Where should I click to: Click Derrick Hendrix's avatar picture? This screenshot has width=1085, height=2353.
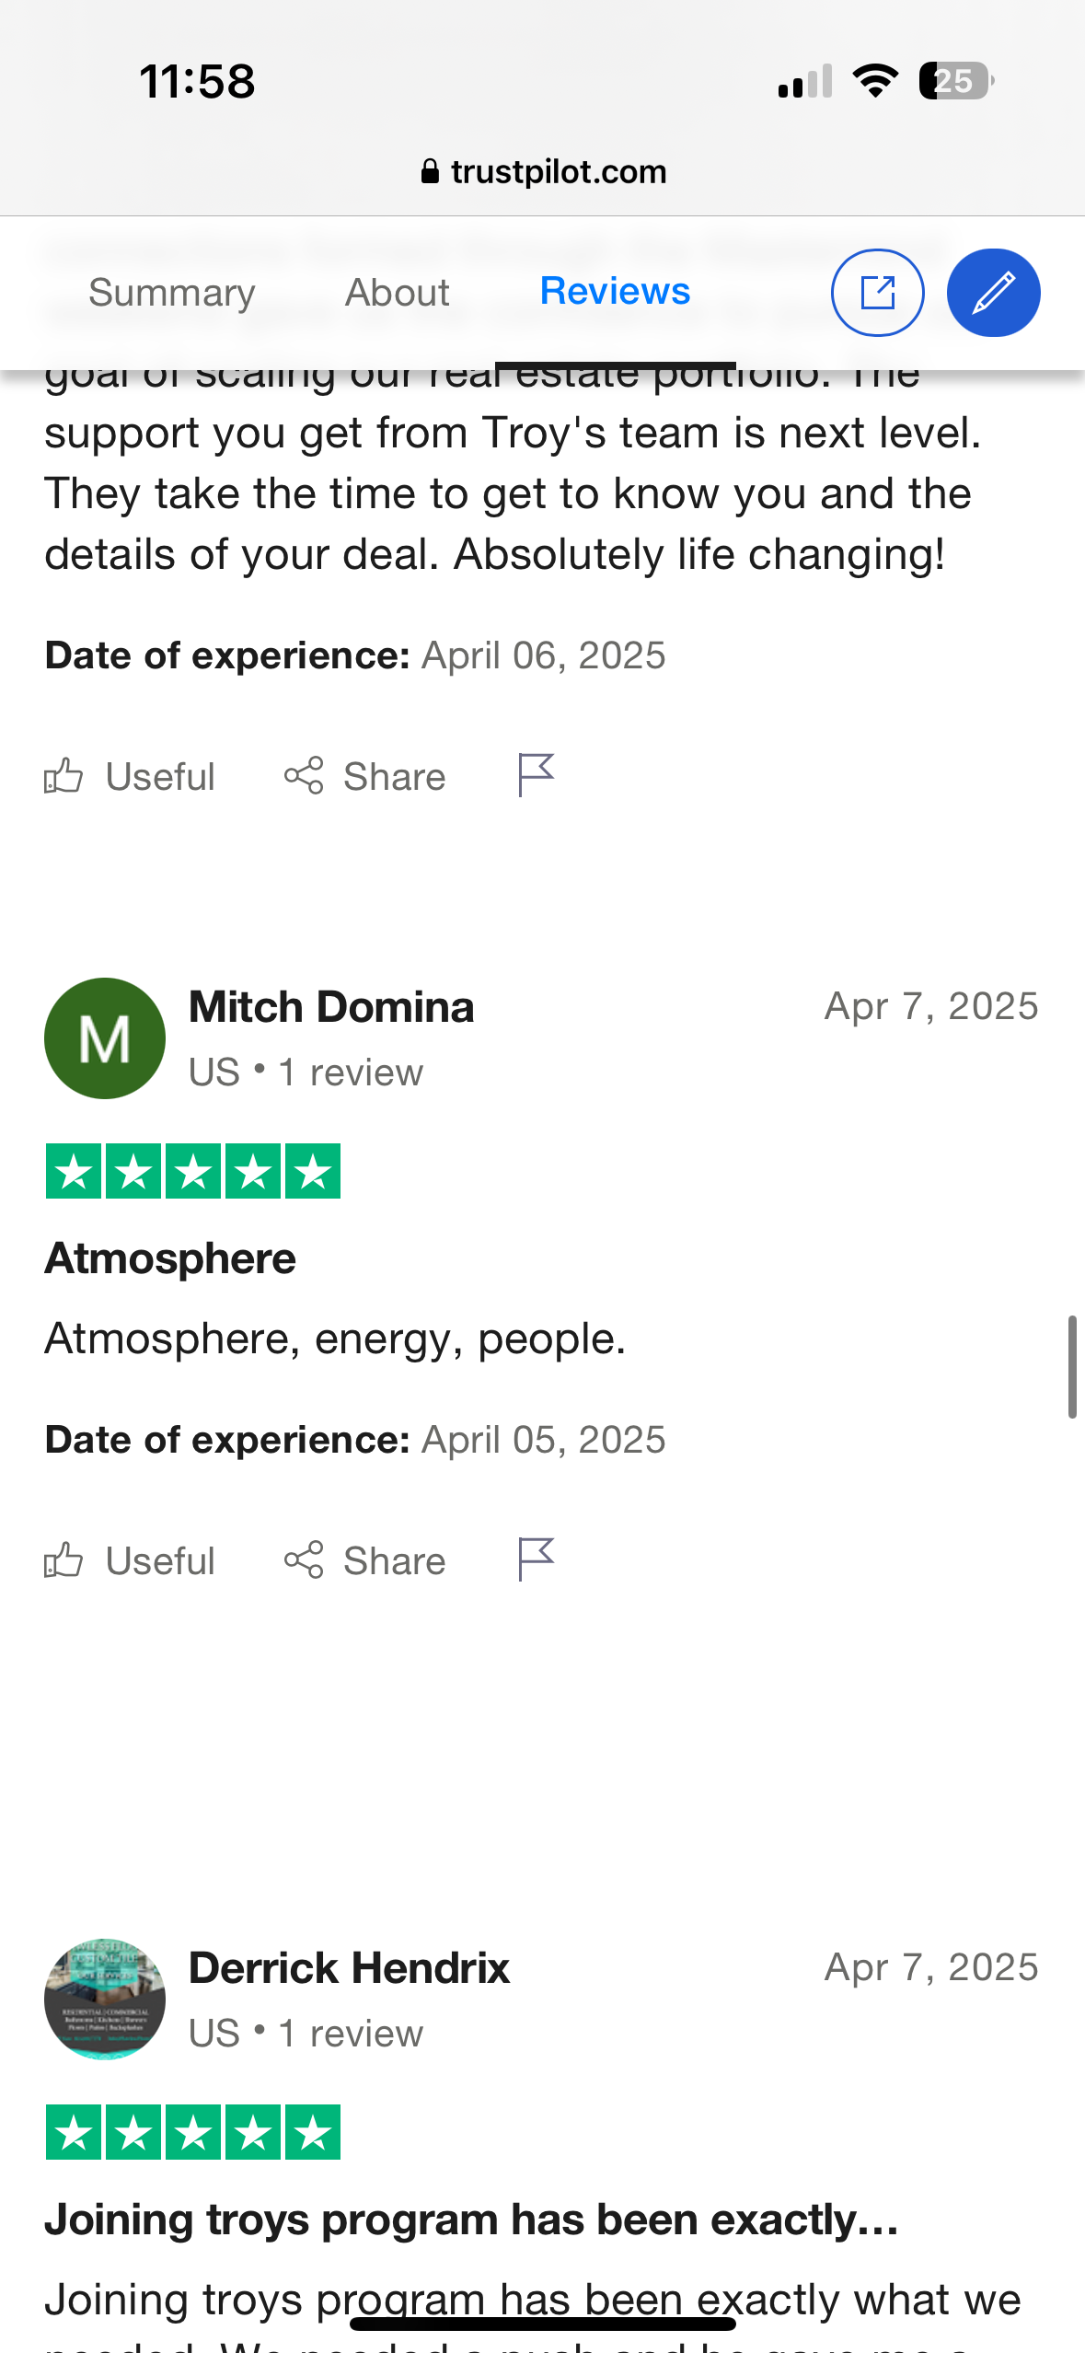click(x=105, y=1999)
